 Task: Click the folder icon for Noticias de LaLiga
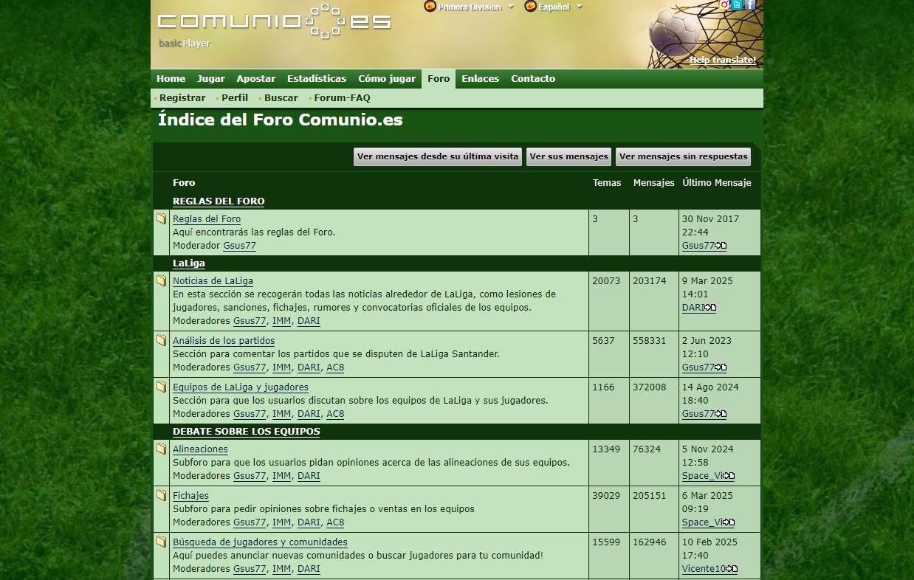point(161,280)
